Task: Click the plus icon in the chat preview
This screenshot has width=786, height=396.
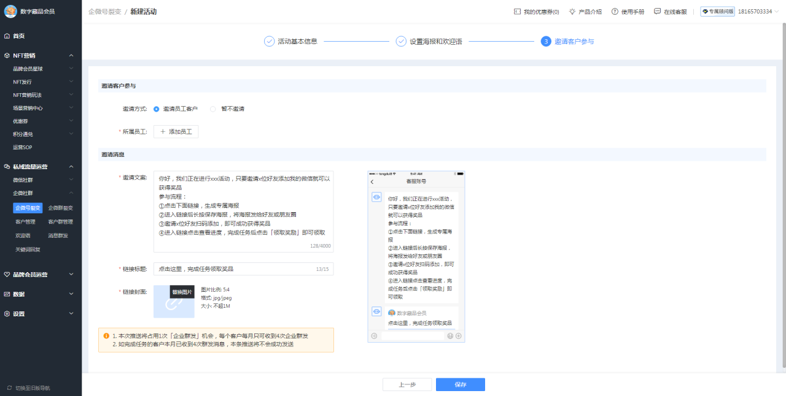Action: click(457, 336)
